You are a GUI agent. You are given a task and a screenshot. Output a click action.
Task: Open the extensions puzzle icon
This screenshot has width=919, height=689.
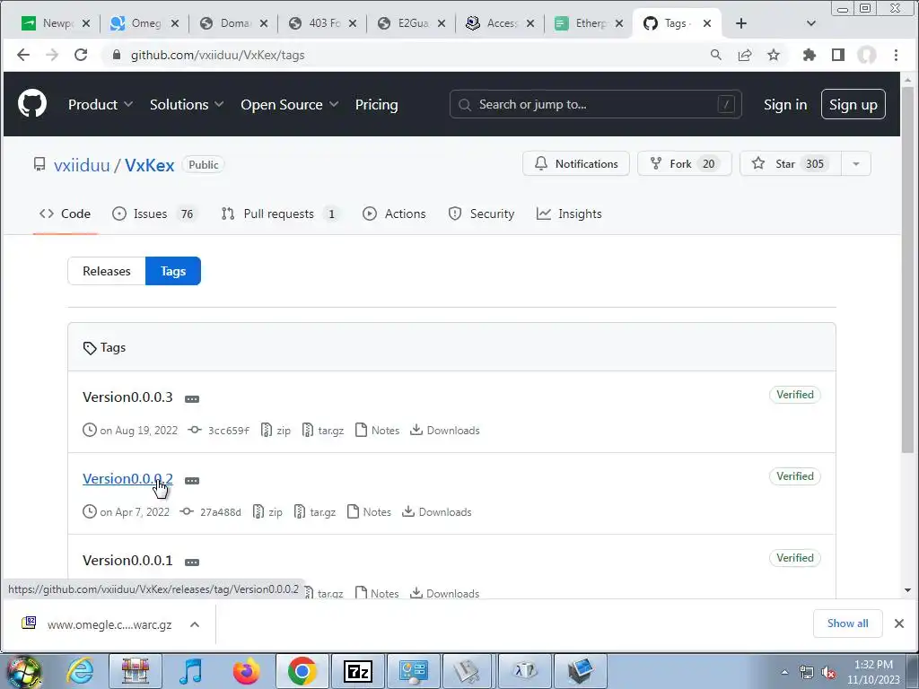(x=809, y=55)
